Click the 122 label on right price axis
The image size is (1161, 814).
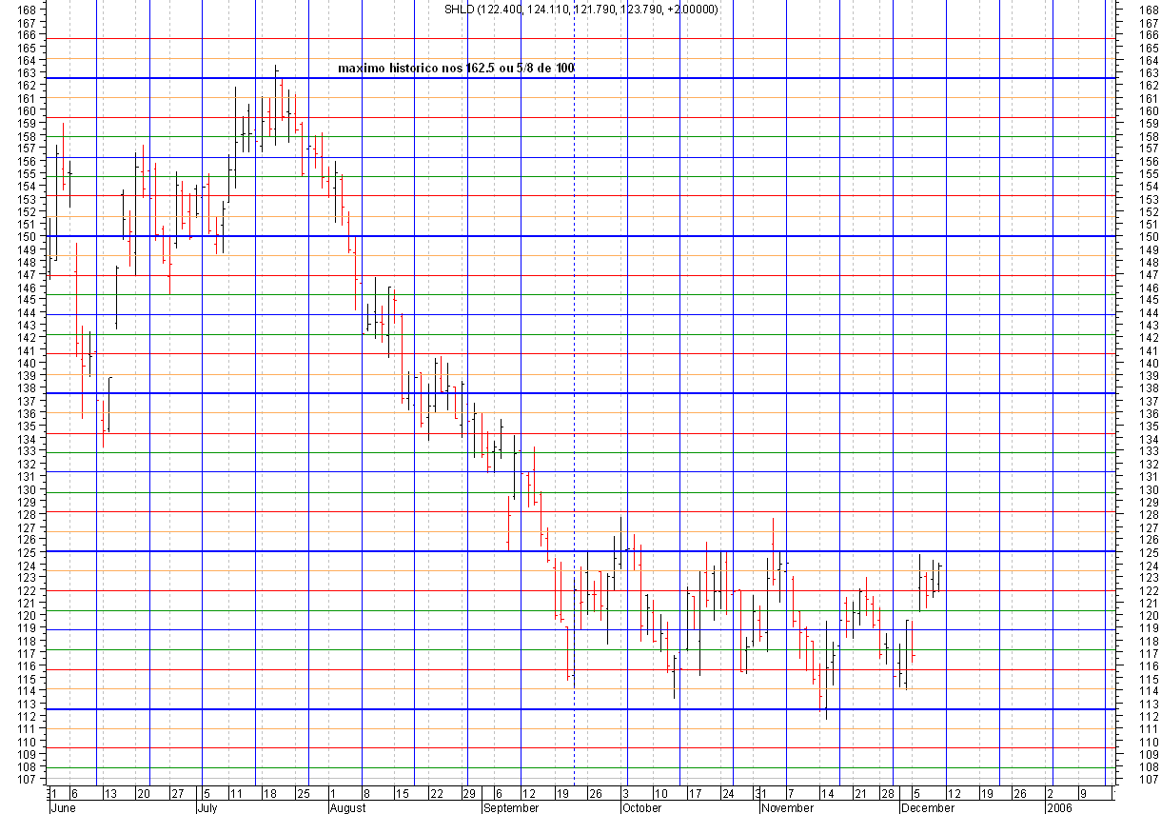[x=1149, y=590]
